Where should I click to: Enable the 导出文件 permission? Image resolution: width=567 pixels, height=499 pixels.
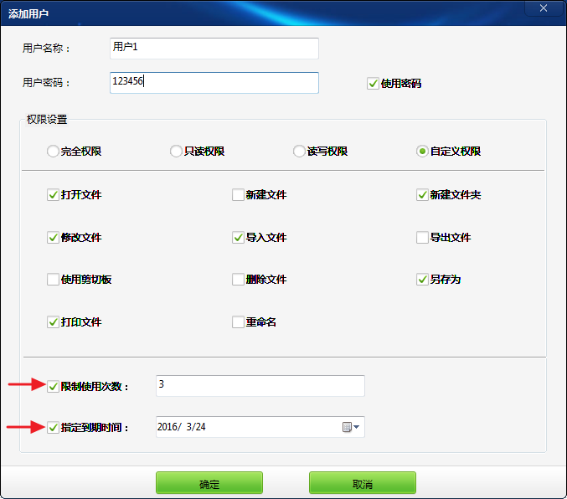422,238
